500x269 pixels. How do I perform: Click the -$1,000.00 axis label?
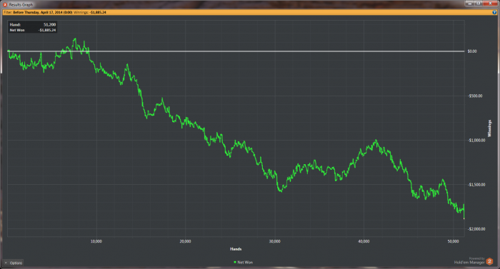pos(476,141)
